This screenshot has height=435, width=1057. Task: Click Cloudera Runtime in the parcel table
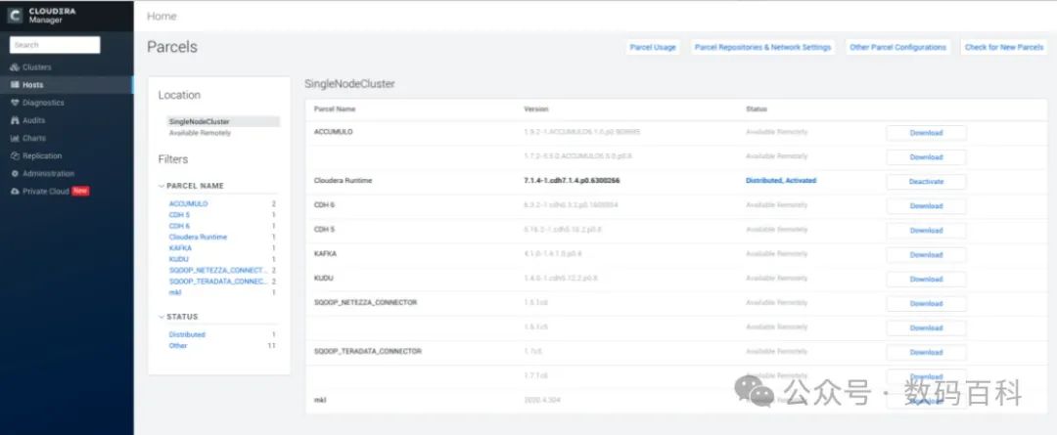(344, 181)
